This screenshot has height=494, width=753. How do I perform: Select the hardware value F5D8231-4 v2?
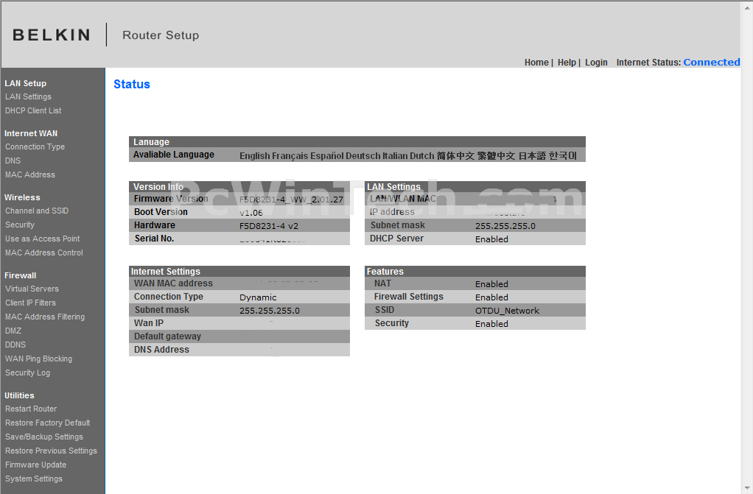[269, 225]
